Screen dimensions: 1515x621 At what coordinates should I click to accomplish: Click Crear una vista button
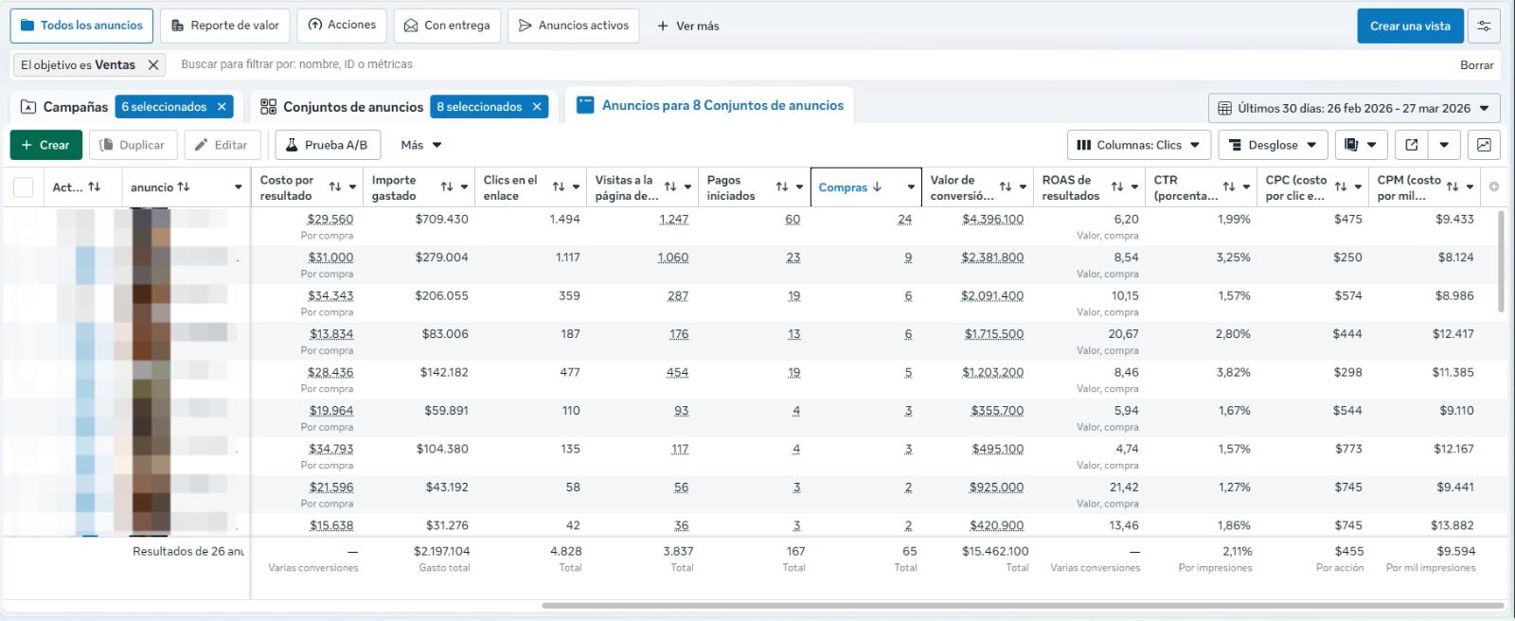pyautogui.click(x=1410, y=27)
